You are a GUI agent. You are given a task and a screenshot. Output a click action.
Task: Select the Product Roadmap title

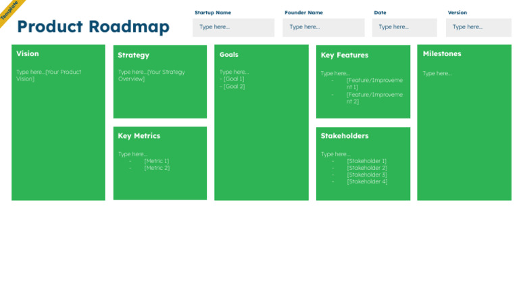93,26
